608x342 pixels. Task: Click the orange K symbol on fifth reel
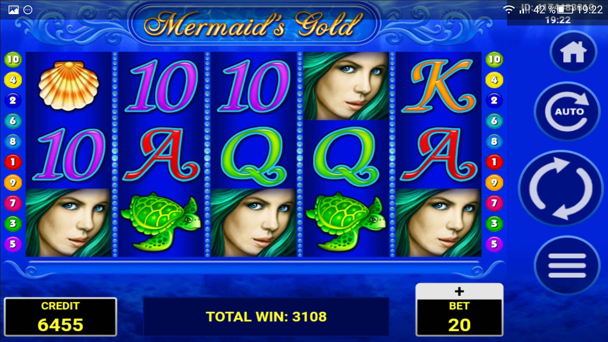(x=439, y=86)
